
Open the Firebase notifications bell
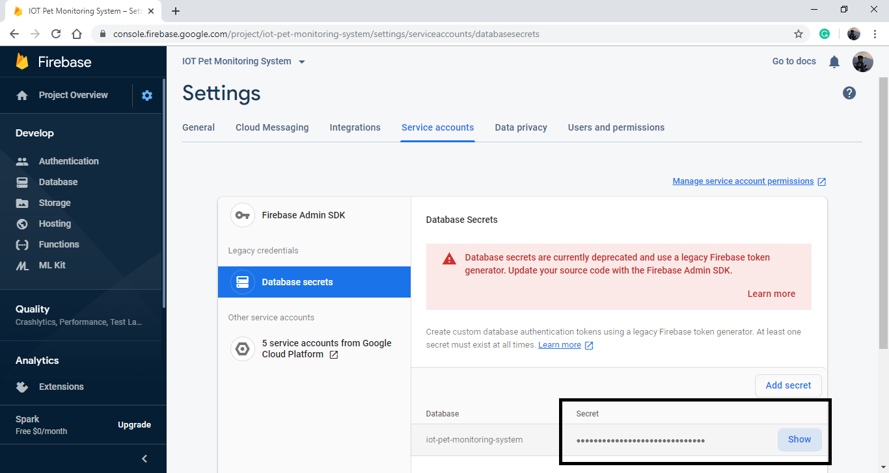click(x=834, y=61)
